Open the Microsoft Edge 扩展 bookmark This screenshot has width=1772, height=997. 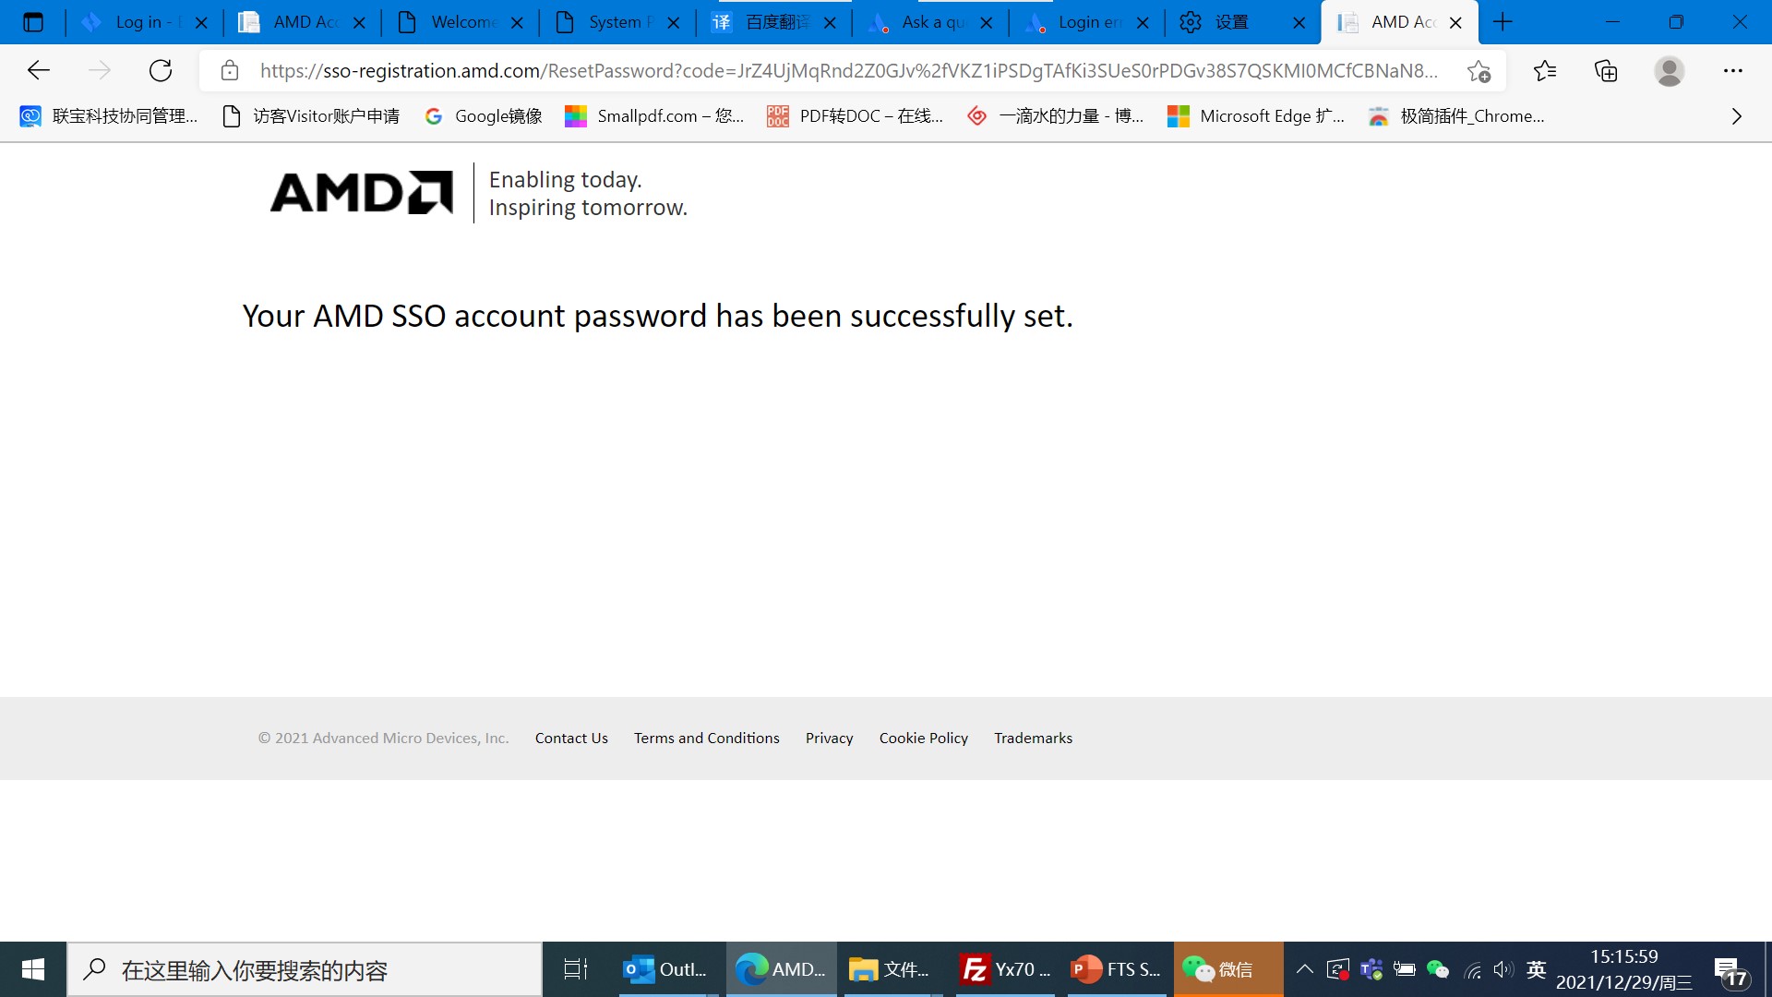(1256, 116)
